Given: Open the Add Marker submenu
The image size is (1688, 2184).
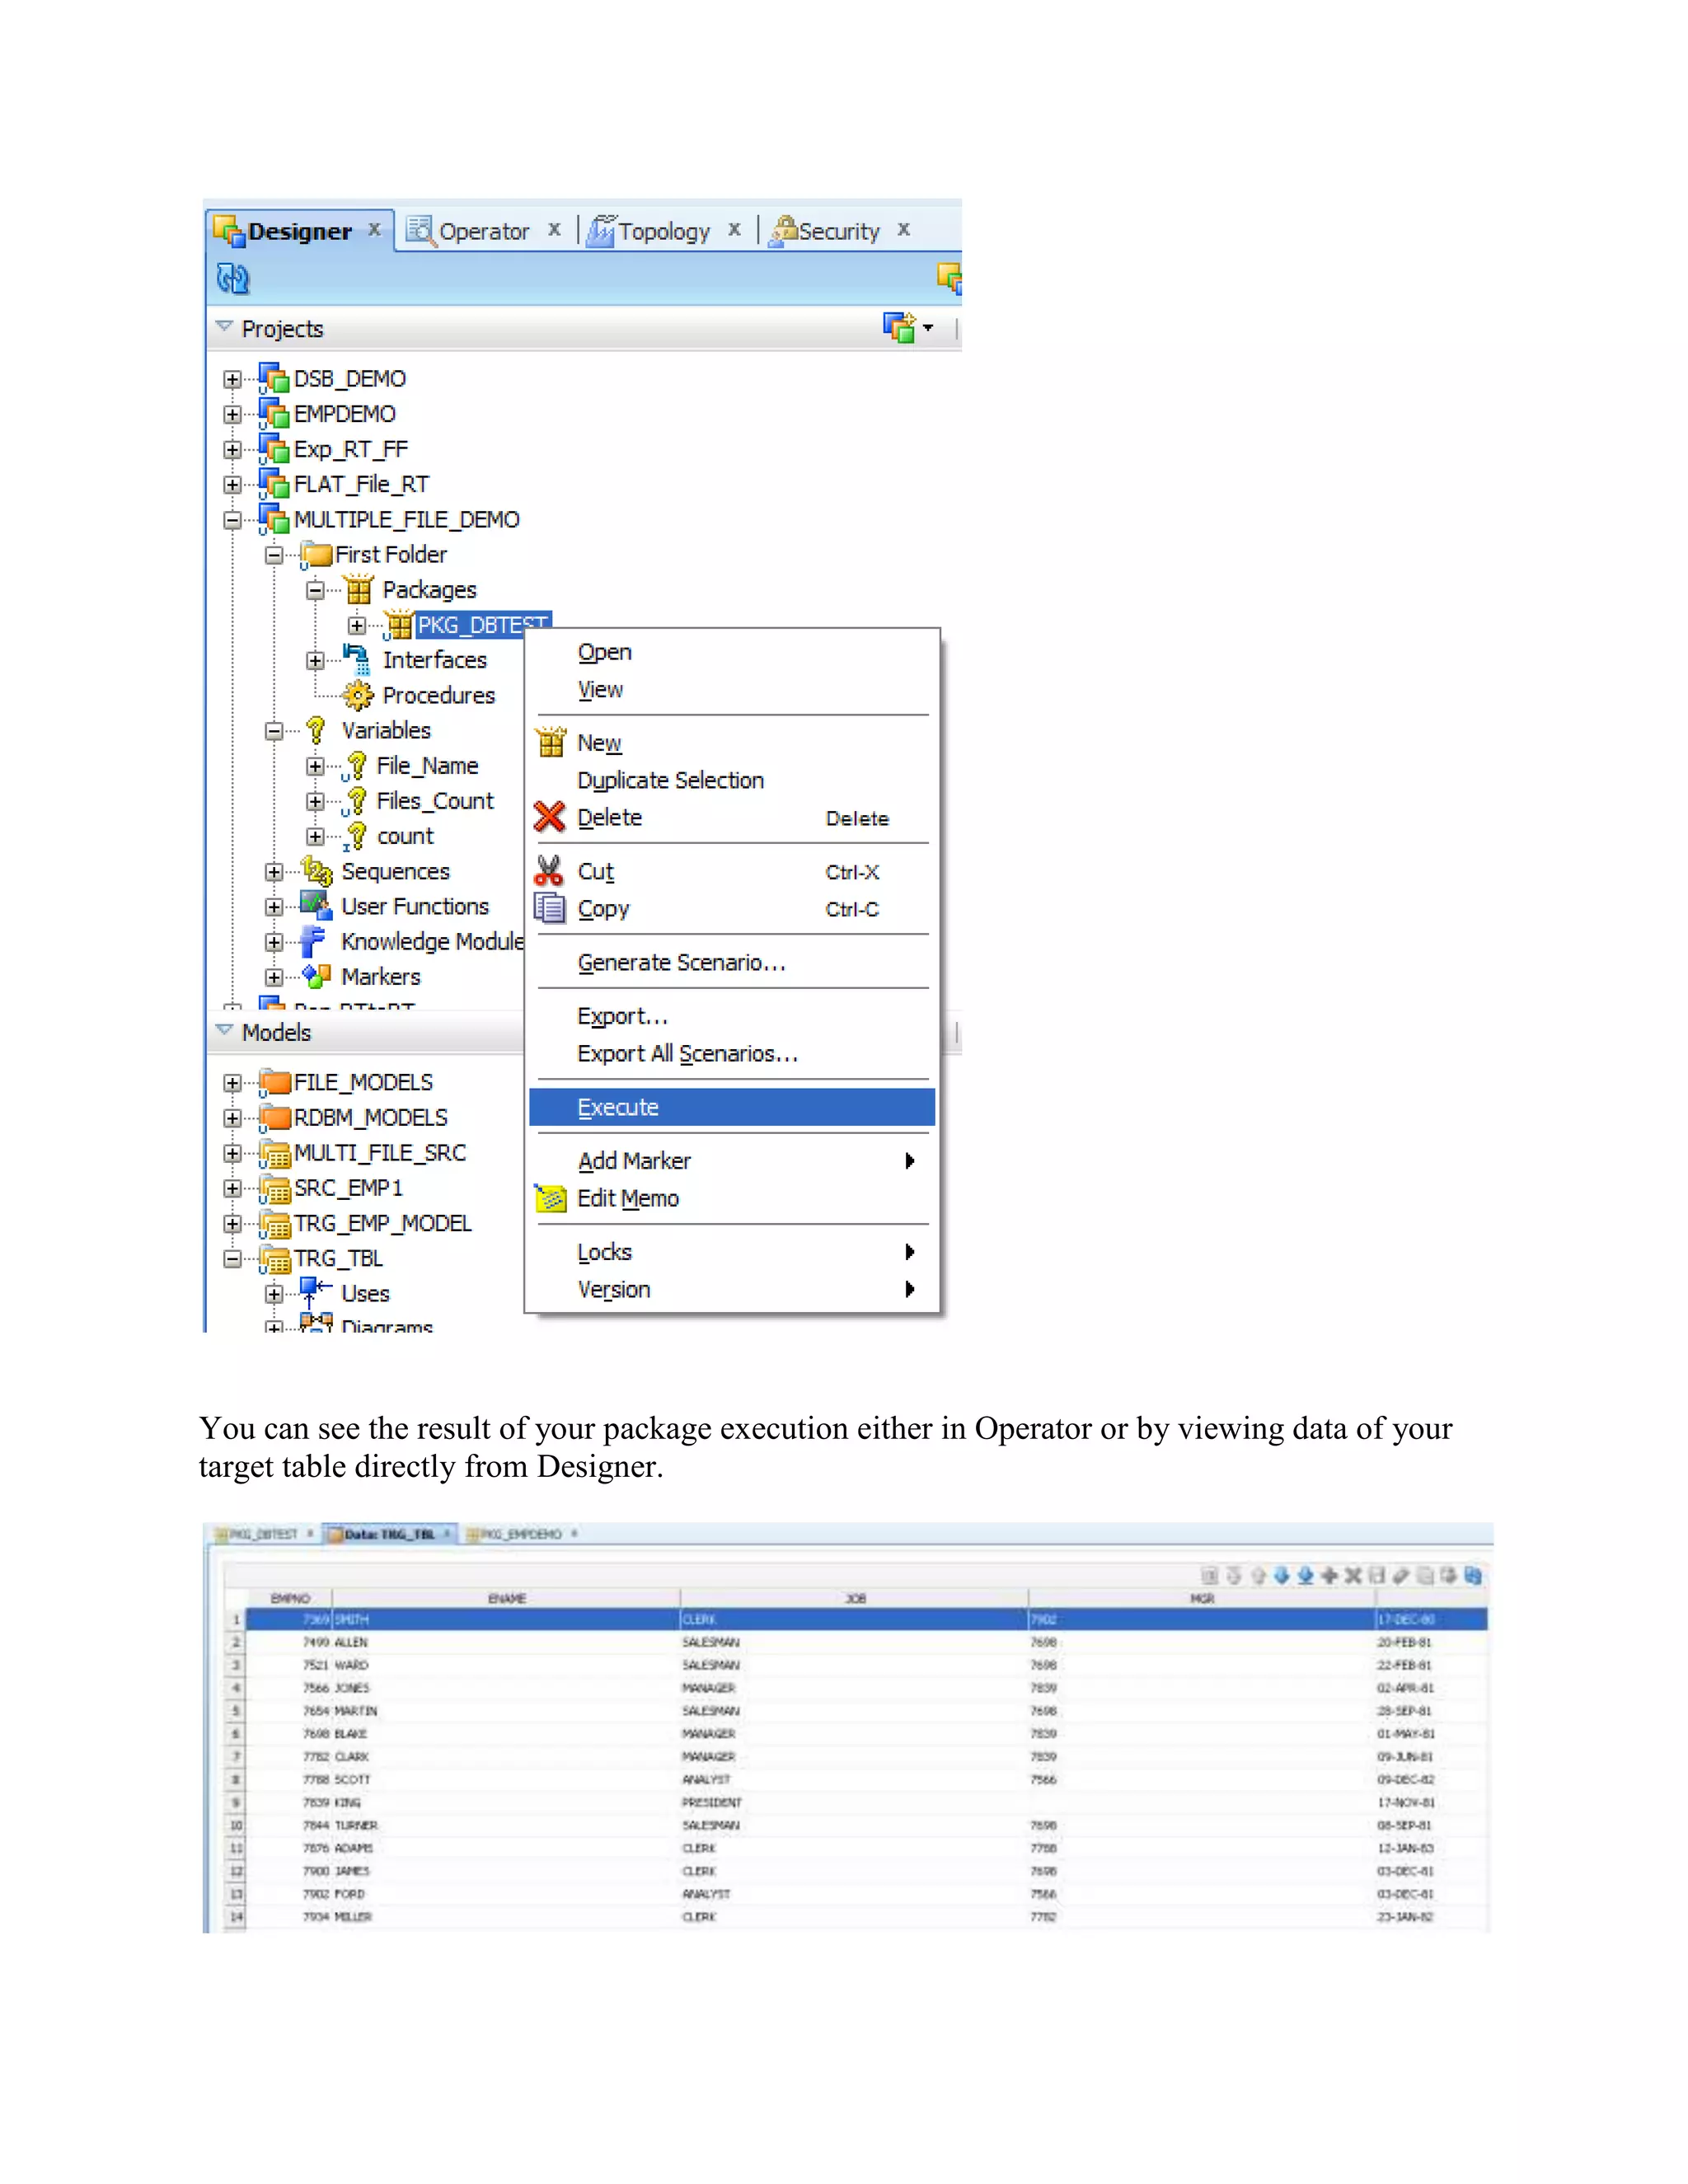Looking at the screenshot, I should [x=732, y=1161].
